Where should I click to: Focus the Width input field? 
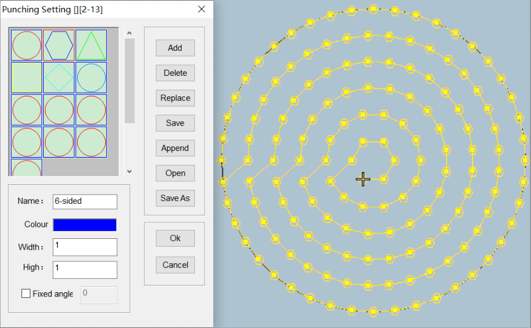(x=85, y=247)
